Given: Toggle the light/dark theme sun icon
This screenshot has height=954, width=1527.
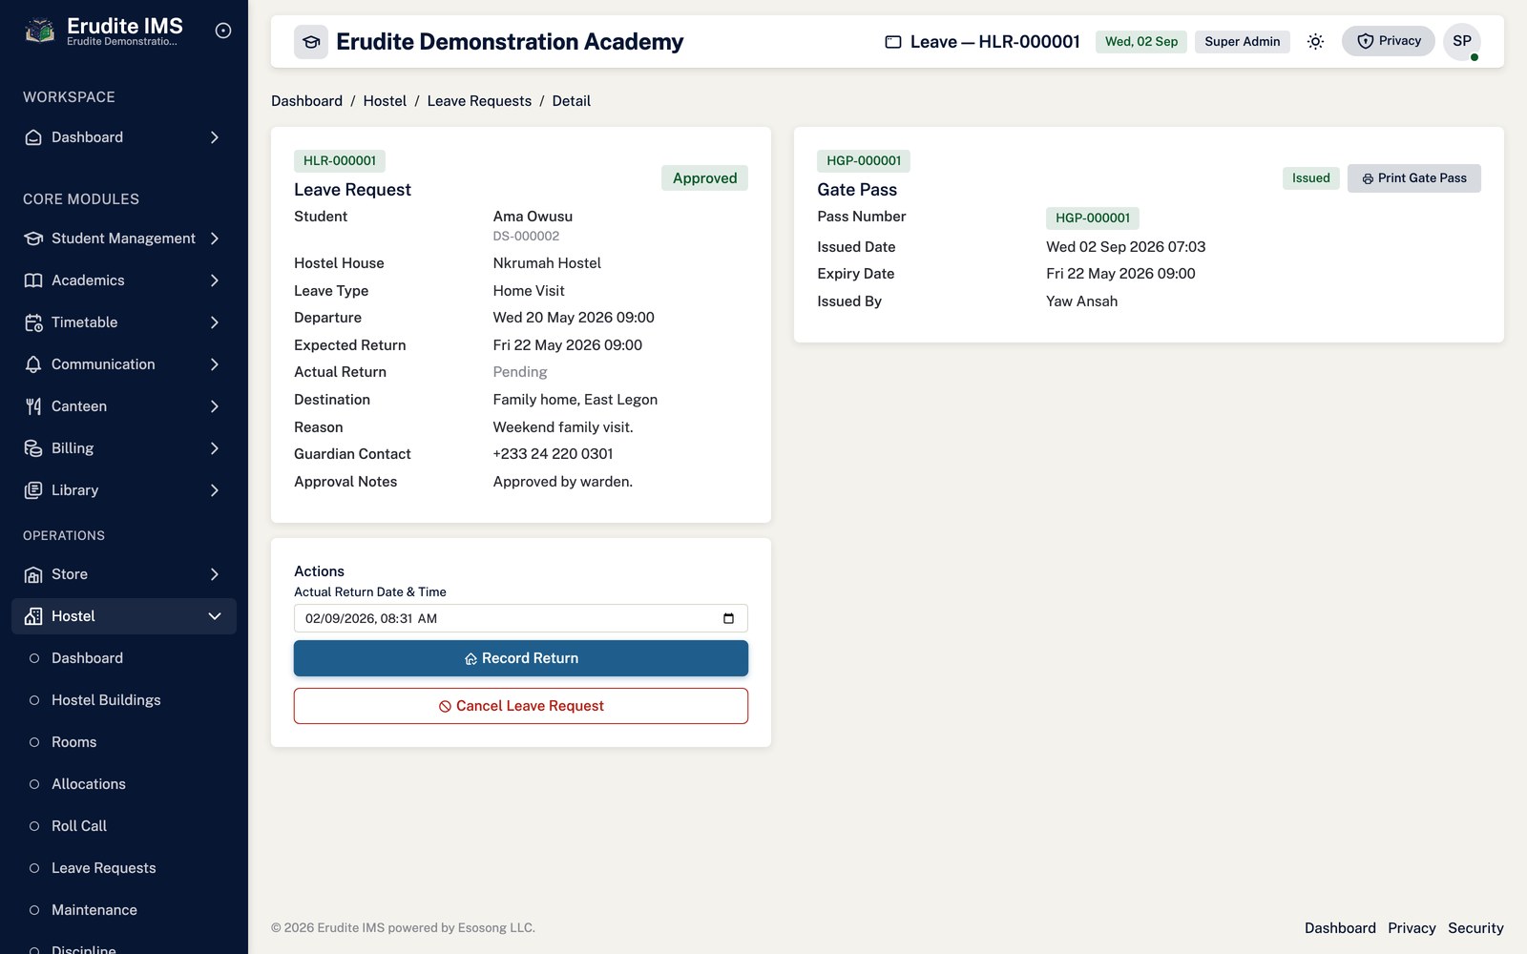Looking at the screenshot, I should 1315,41.
